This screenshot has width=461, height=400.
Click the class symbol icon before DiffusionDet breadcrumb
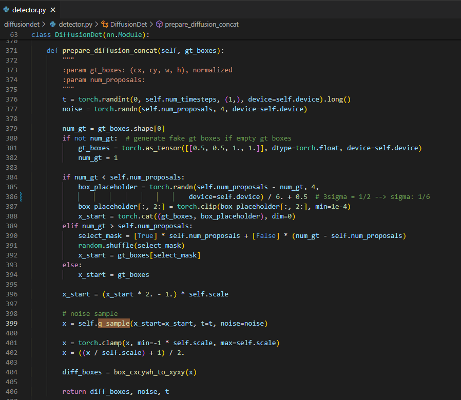(105, 24)
